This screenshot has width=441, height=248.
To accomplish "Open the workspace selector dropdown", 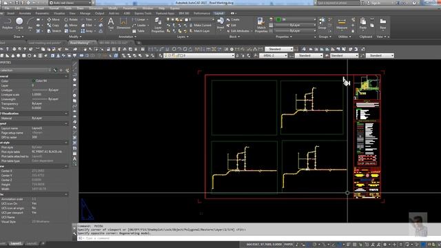I will pyautogui.click(x=70, y=3).
